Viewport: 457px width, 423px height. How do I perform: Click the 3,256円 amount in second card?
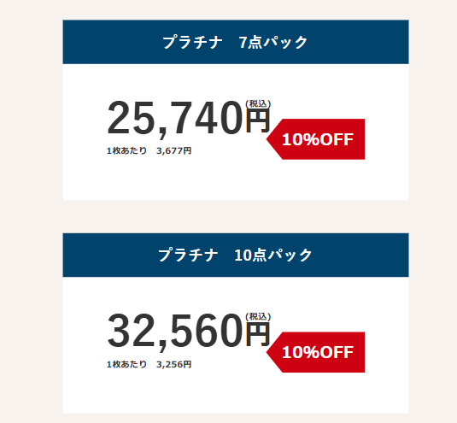pos(173,364)
